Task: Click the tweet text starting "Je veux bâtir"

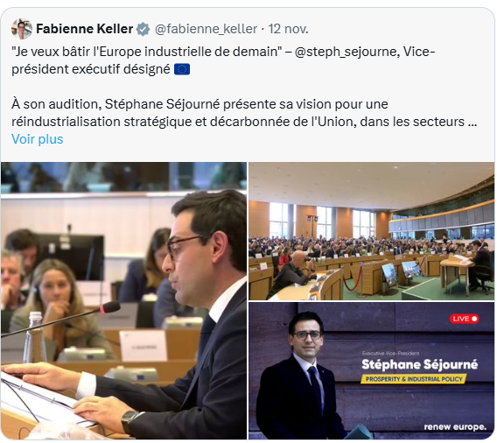Action: click(223, 60)
